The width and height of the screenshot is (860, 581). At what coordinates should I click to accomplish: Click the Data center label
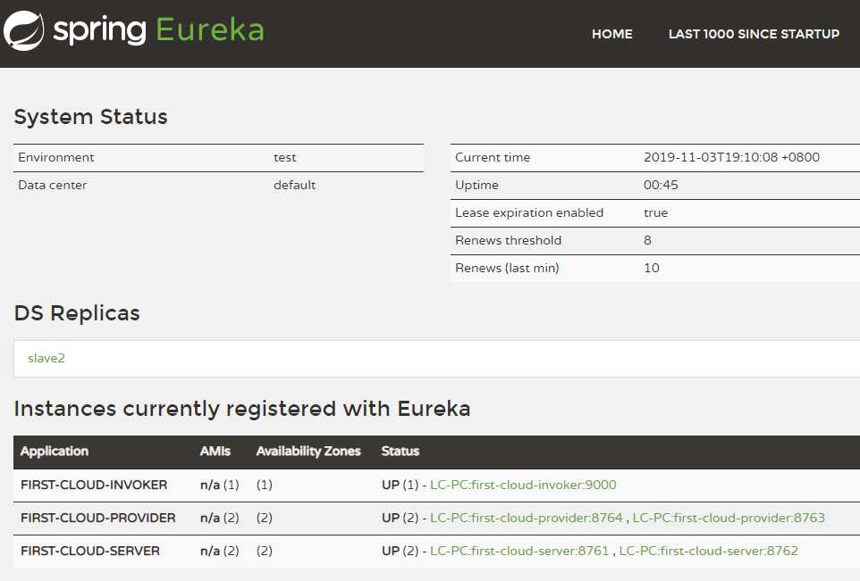53,185
